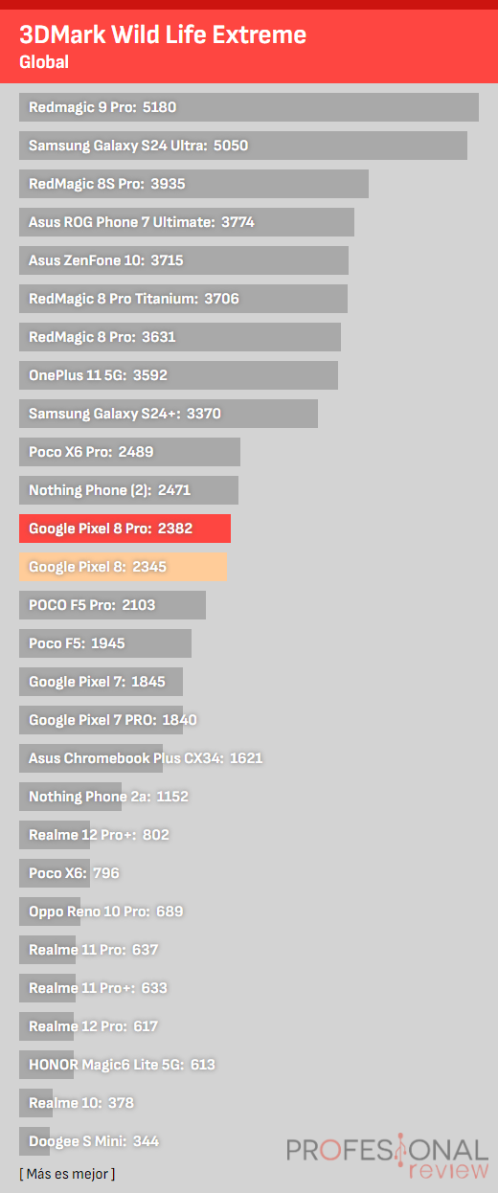The image size is (498, 1193).
Task: Click the Profesional Review logo
Action: point(387,1156)
